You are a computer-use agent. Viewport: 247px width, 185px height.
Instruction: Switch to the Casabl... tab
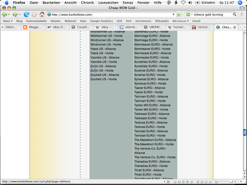pos(82,27)
